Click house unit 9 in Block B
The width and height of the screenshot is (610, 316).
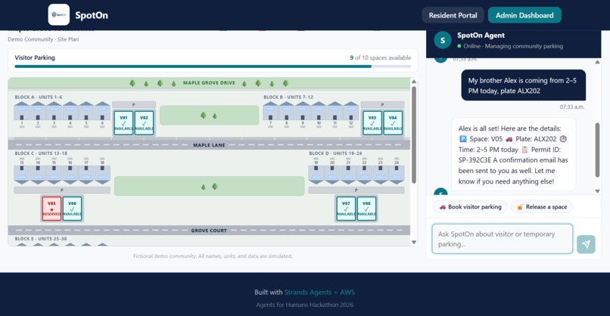(x=303, y=112)
